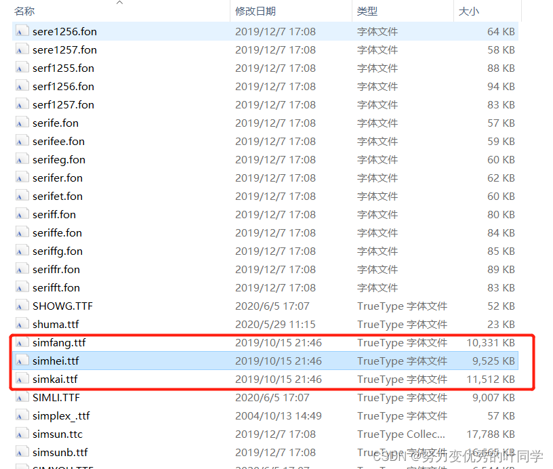
Task: Click the file icon for seriffe.fon
Action: coord(20,232)
